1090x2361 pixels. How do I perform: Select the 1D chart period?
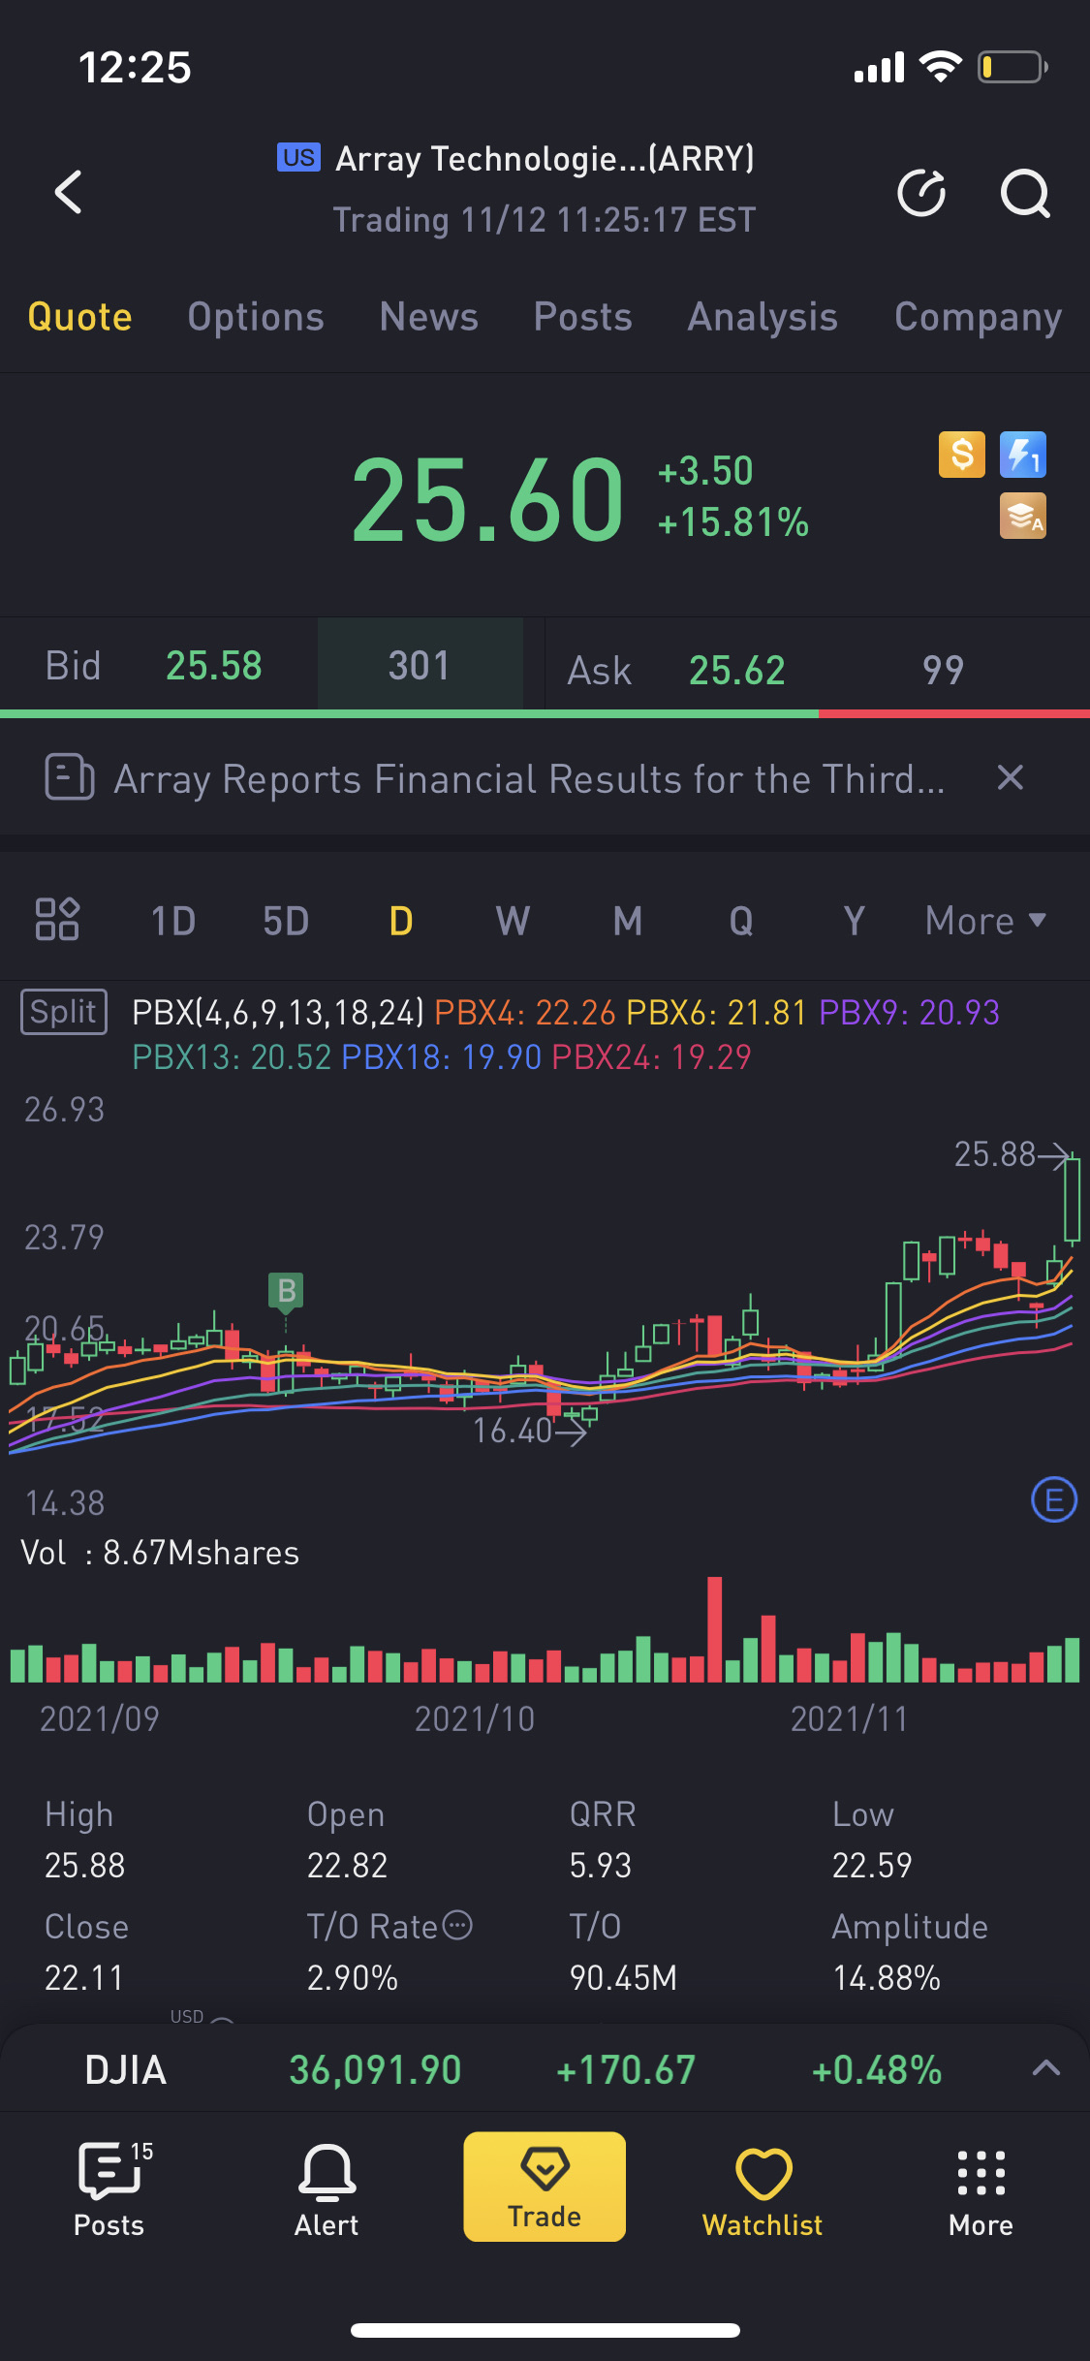173,921
